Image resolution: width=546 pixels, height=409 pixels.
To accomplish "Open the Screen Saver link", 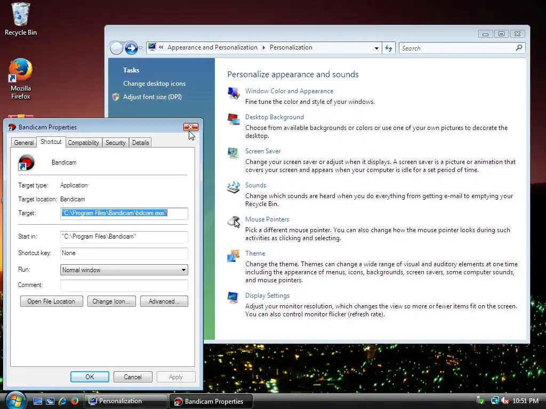I will 263,151.
